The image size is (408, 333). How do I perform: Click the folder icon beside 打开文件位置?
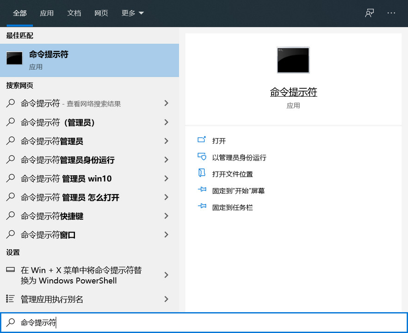pos(202,173)
